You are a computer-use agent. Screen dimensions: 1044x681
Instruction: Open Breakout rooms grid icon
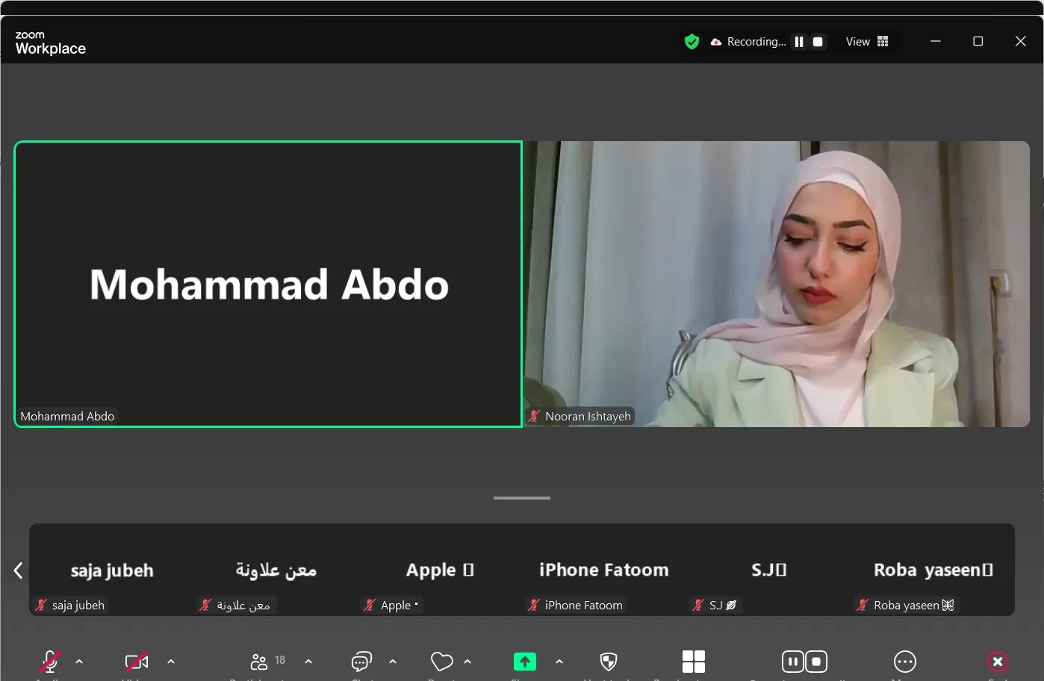click(x=694, y=662)
